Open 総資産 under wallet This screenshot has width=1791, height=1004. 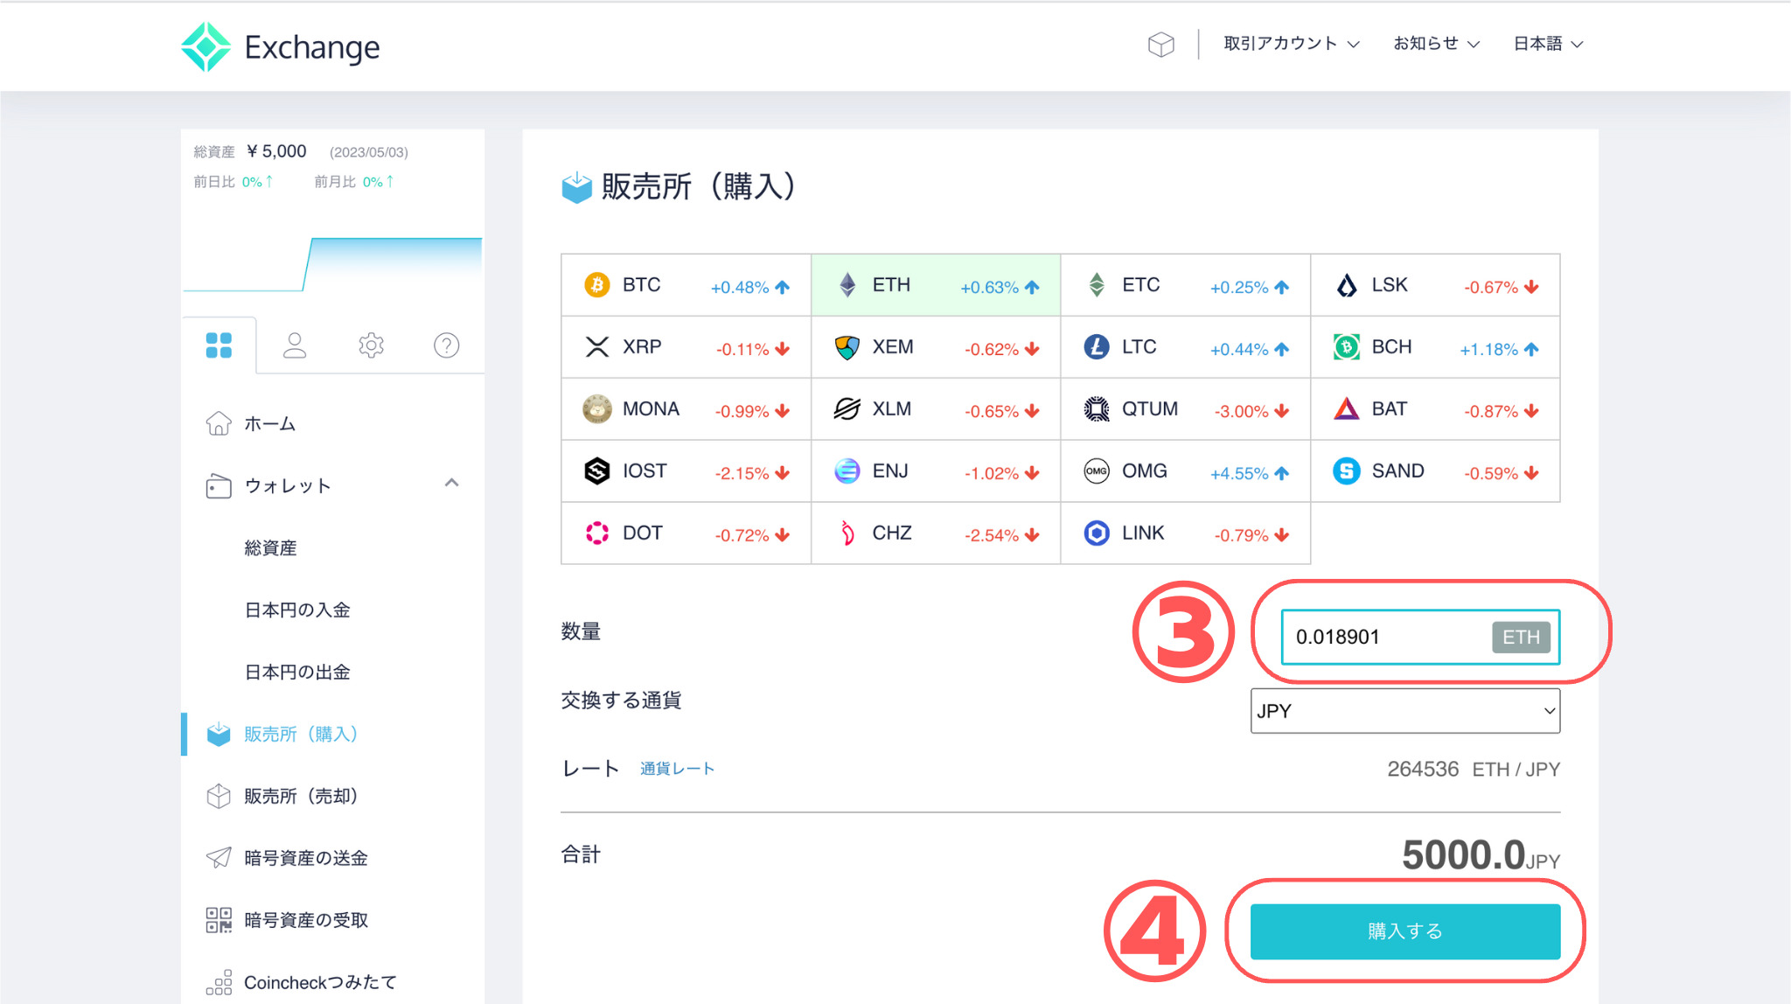[270, 548]
